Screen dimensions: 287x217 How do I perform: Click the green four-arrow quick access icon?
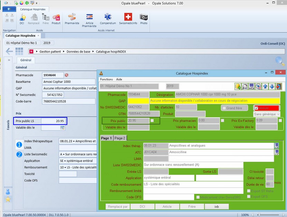point(27,3)
